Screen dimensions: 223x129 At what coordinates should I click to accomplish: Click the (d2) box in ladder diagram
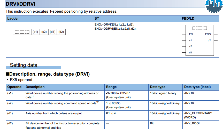pos(61,32)
